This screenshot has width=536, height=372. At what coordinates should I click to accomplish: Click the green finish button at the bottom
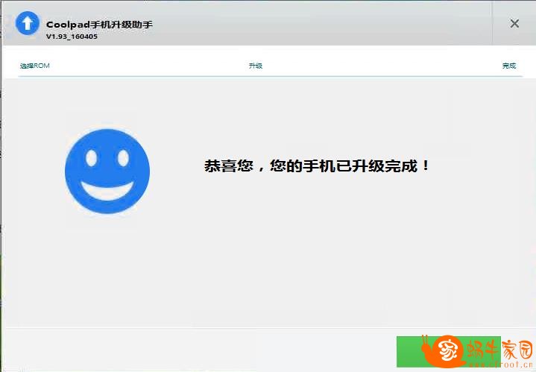[449, 352]
